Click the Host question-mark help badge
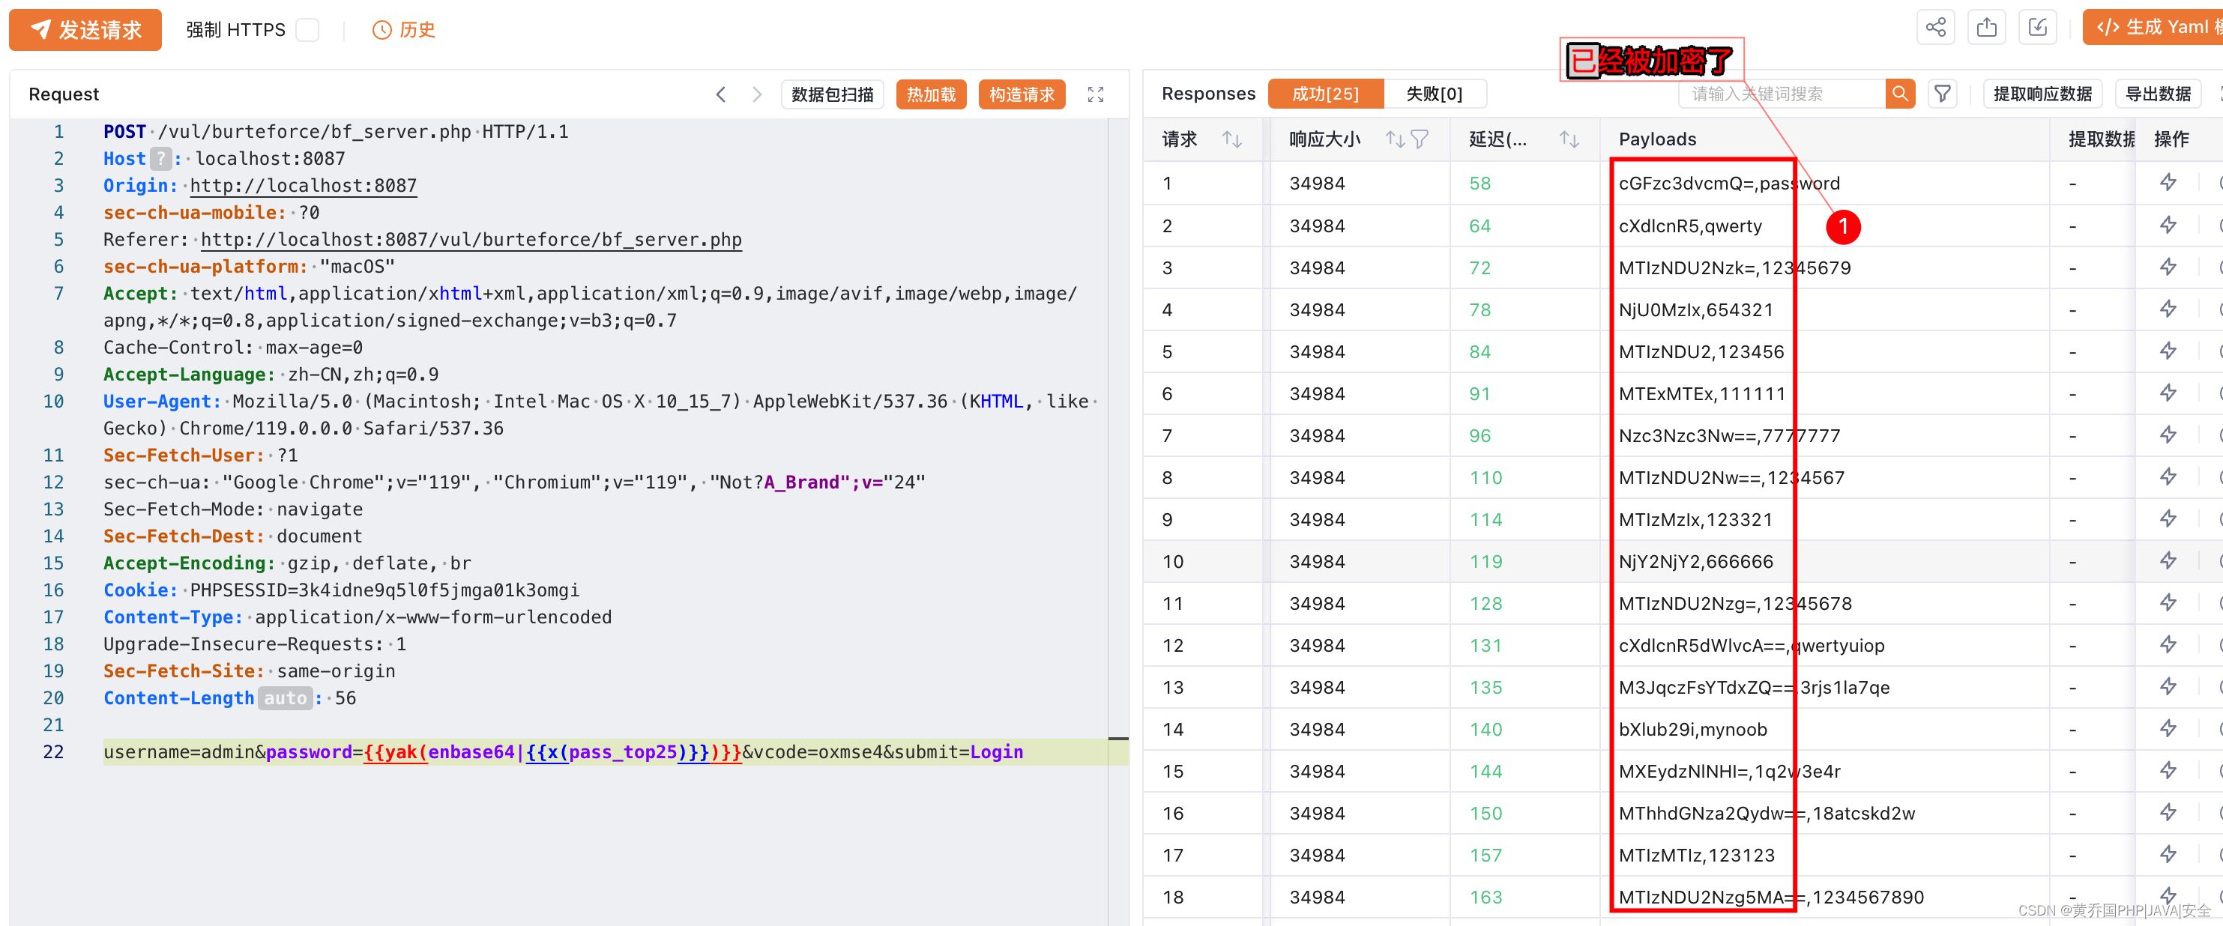The width and height of the screenshot is (2223, 926). (160, 159)
